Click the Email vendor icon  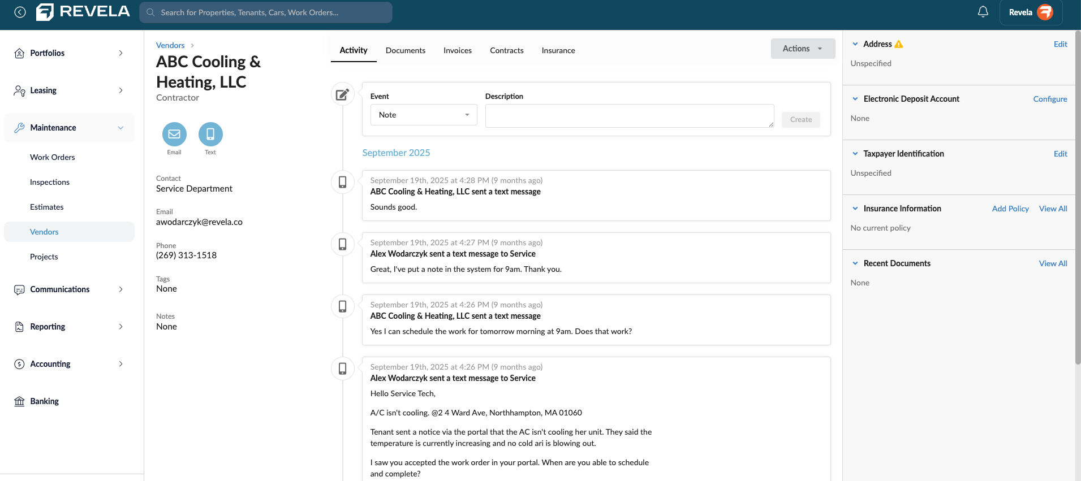[174, 134]
